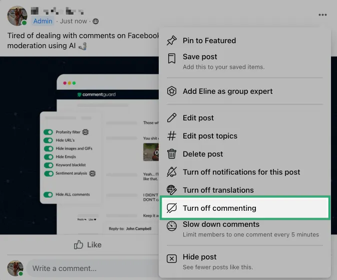The image size is (337, 280).
Task: Click the pushpin icon for Pin to Featured
Action: point(172,41)
